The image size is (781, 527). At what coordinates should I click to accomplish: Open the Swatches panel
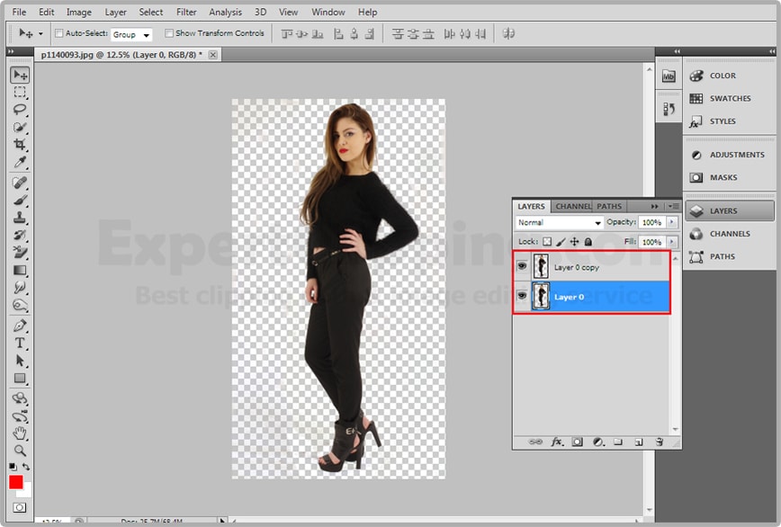click(x=729, y=99)
